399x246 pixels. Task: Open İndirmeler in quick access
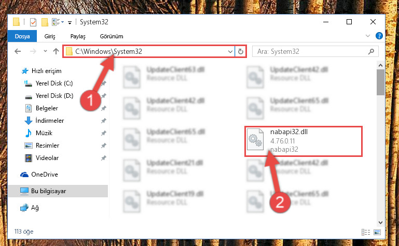(x=50, y=121)
